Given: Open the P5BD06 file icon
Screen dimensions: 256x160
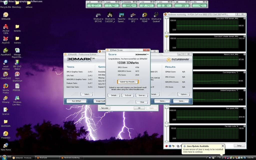Looking at the screenshot, I should coord(17,87).
